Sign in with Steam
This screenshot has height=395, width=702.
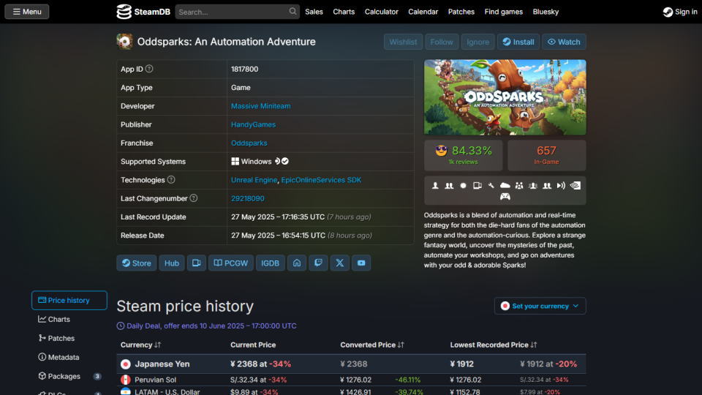point(680,12)
